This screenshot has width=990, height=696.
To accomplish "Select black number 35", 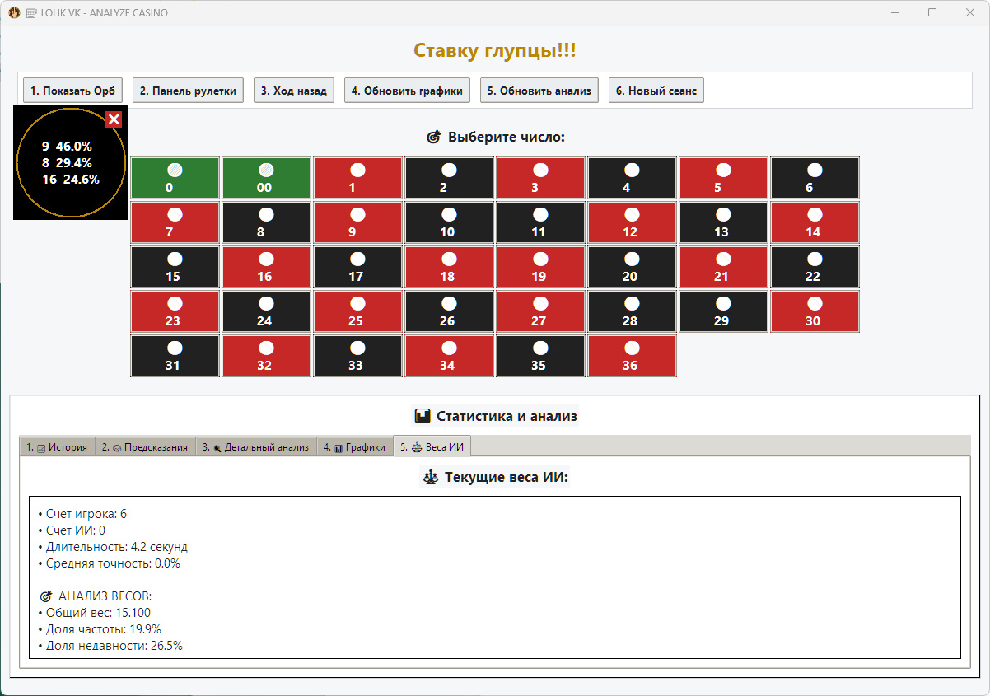I will click(540, 356).
